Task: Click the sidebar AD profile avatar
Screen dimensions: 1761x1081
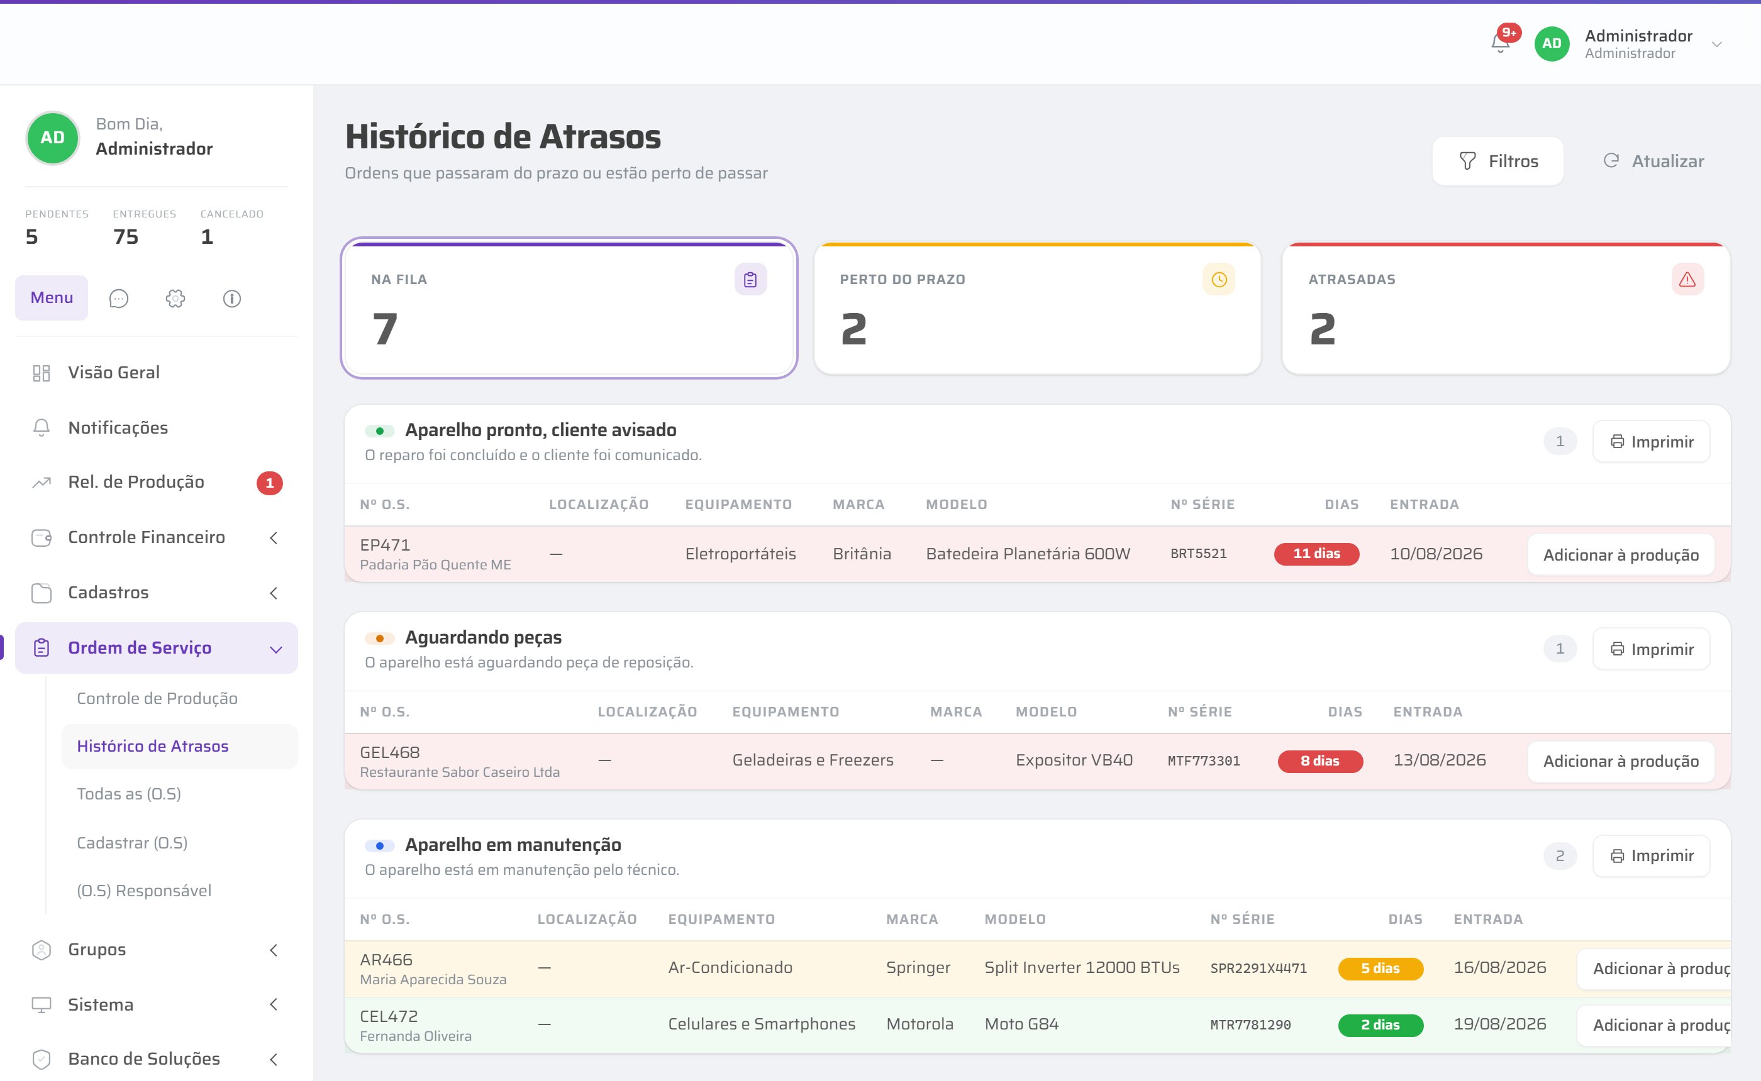Action: point(52,138)
